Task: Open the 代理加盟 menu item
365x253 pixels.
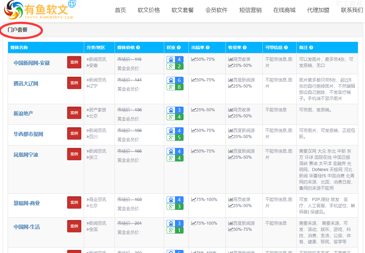Action: coord(318,10)
